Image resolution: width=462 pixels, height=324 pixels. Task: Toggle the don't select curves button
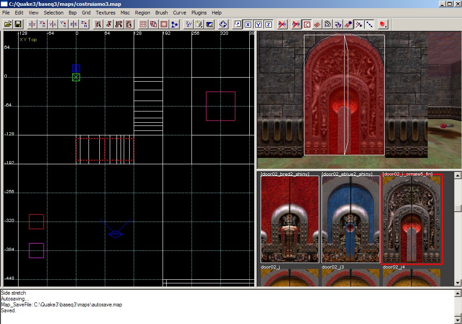pos(296,24)
